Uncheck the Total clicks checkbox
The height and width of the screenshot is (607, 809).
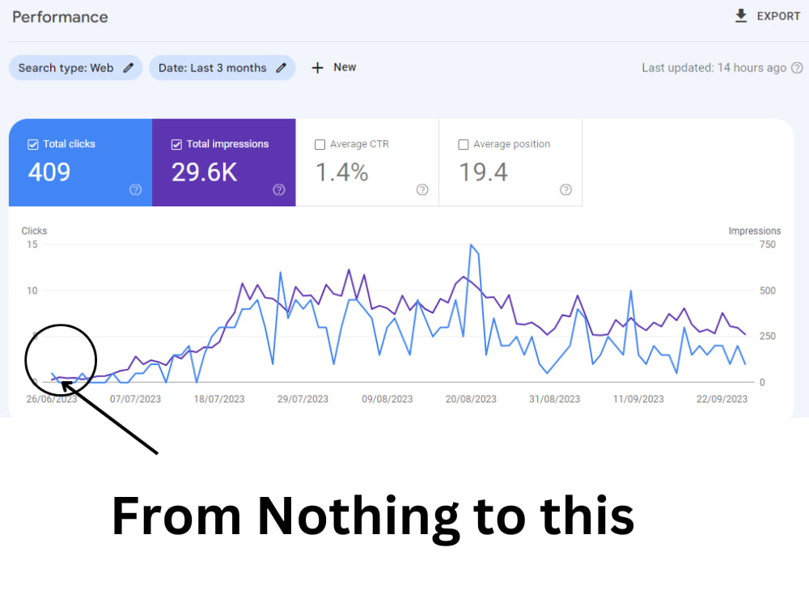coord(33,144)
